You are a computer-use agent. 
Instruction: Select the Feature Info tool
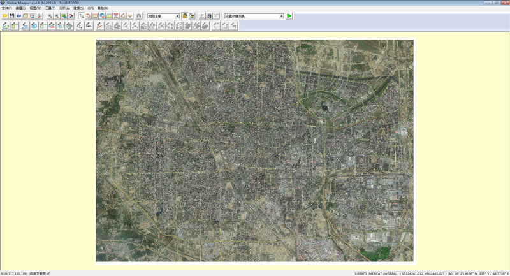click(102, 16)
